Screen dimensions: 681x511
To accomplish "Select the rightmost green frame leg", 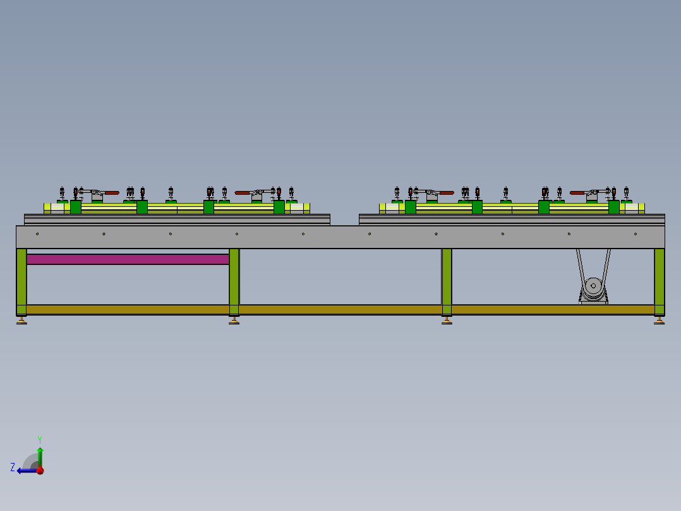I will point(660,282).
